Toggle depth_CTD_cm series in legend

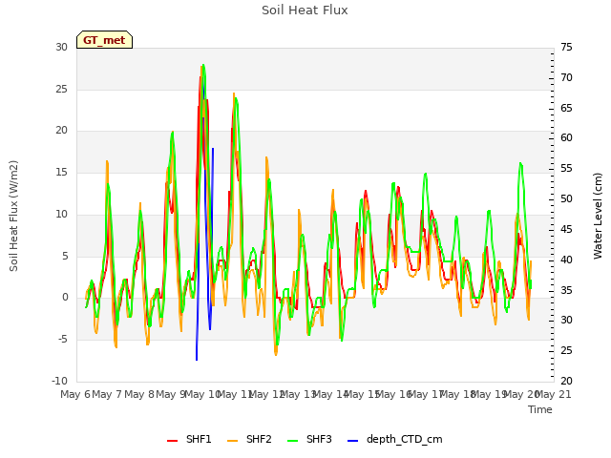(x=395, y=439)
